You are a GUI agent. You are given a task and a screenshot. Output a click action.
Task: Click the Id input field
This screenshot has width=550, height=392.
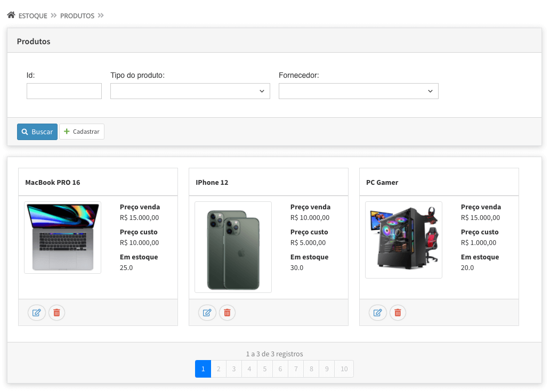click(64, 91)
